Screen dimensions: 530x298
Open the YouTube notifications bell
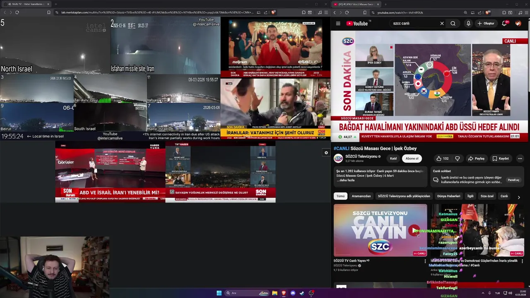coord(504,24)
